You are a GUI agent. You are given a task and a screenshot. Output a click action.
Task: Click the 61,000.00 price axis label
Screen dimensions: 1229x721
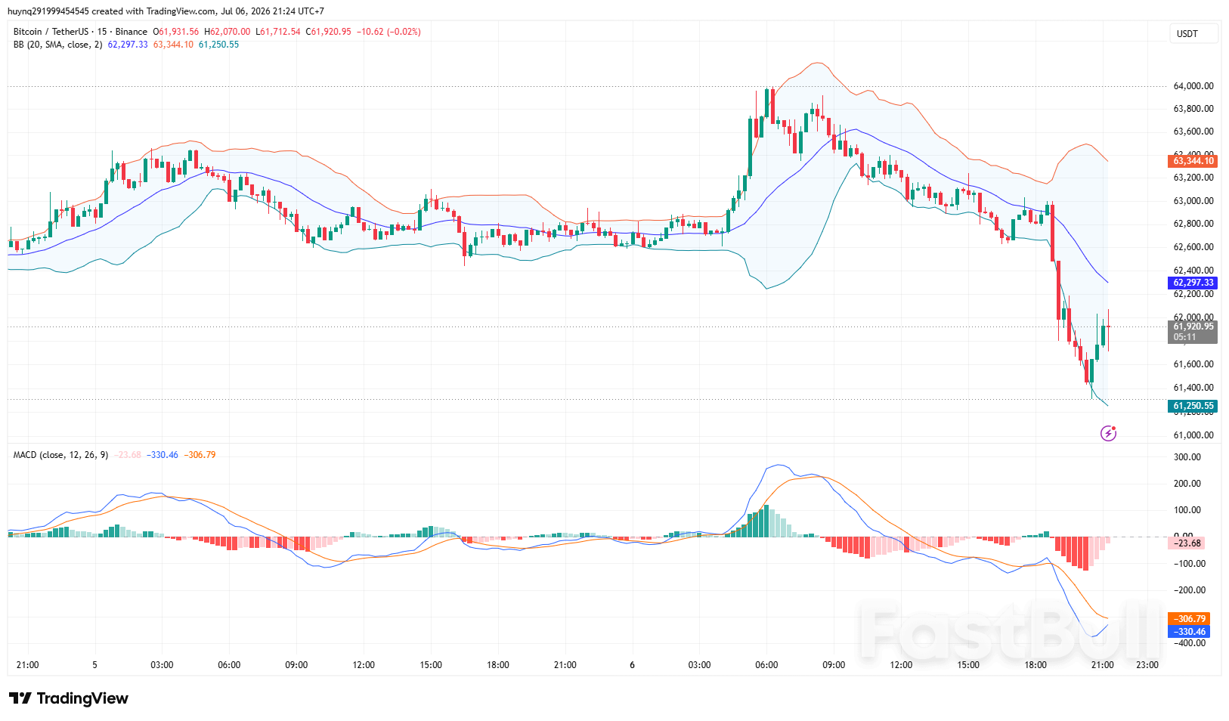(x=1193, y=435)
